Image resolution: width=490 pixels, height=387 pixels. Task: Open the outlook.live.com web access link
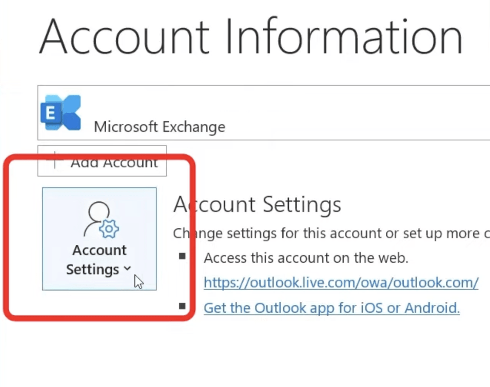click(341, 283)
